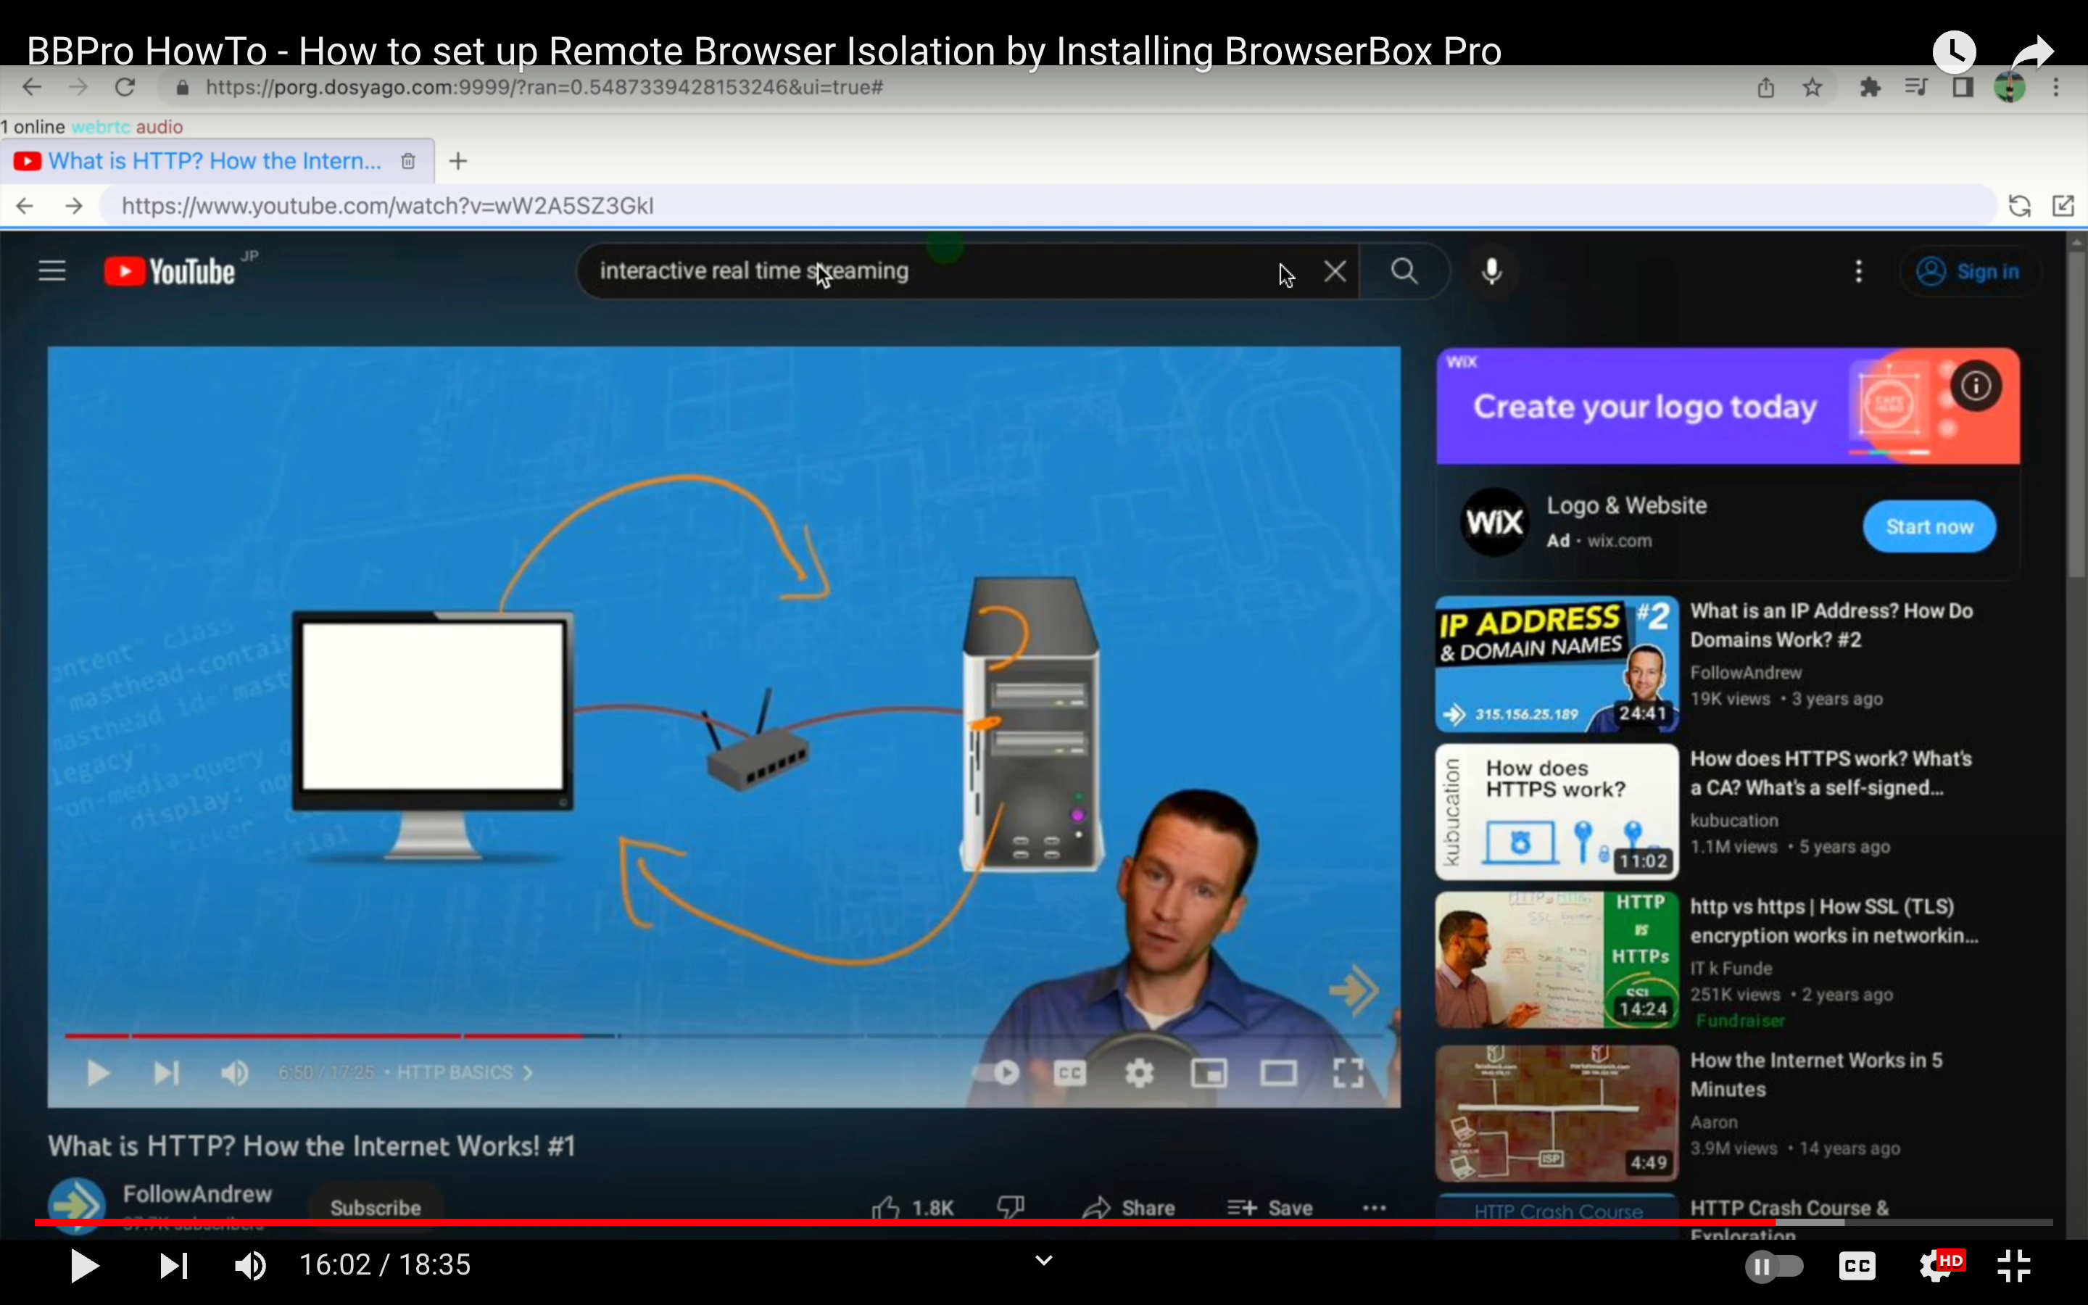Toggle inner player autoplay switch

tap(997, 1073)
